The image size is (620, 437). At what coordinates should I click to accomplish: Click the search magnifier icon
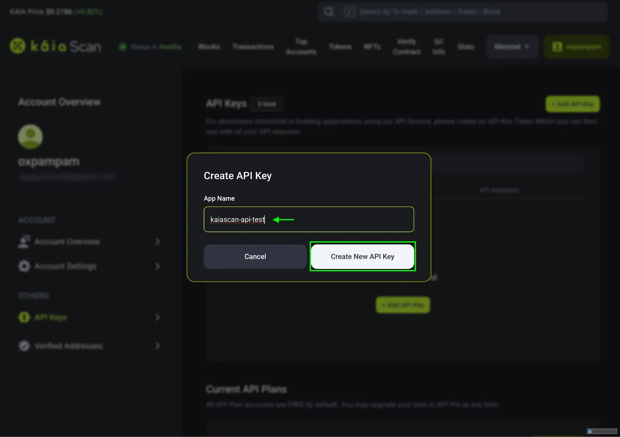click(x=329, y=12)
